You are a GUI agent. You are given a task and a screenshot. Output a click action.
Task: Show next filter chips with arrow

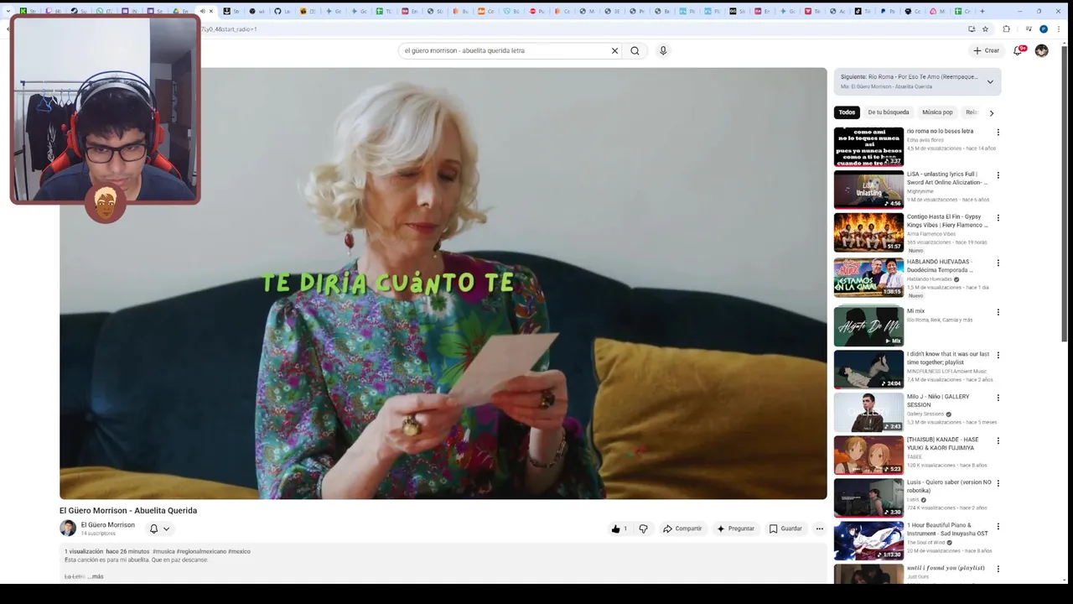[992, 112]
